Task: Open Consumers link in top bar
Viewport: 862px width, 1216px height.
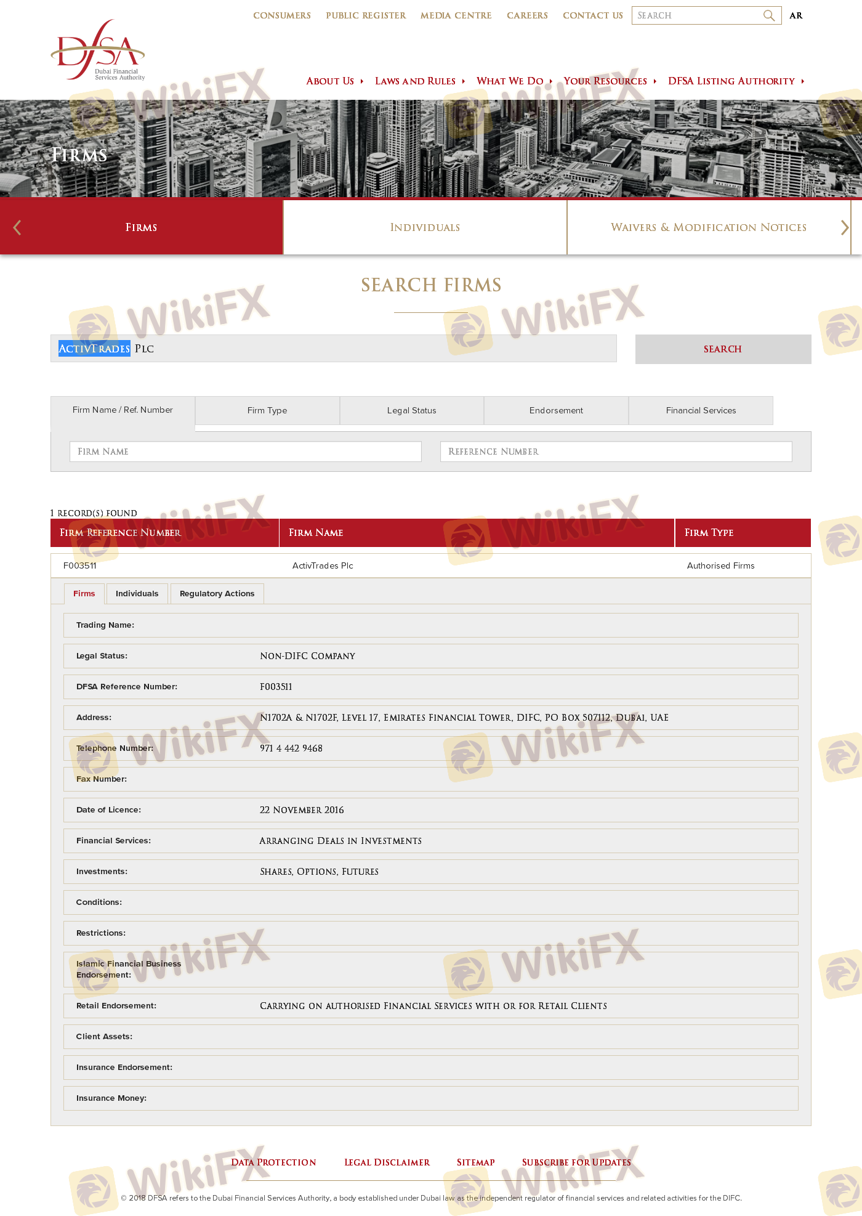Action: click(282, 15)
